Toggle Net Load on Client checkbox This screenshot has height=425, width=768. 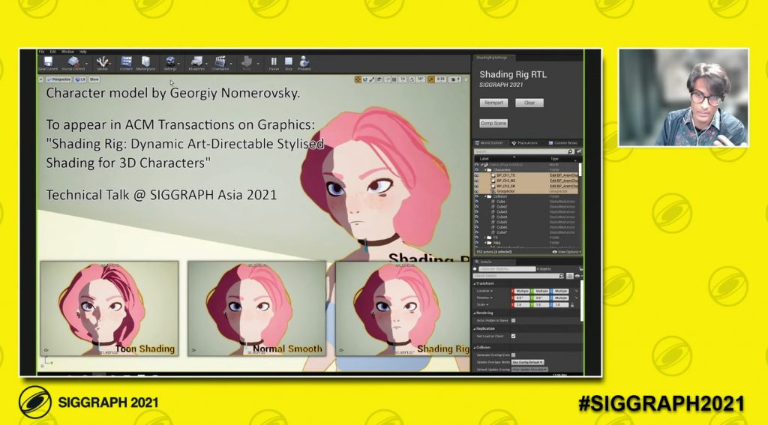[513, 337]
